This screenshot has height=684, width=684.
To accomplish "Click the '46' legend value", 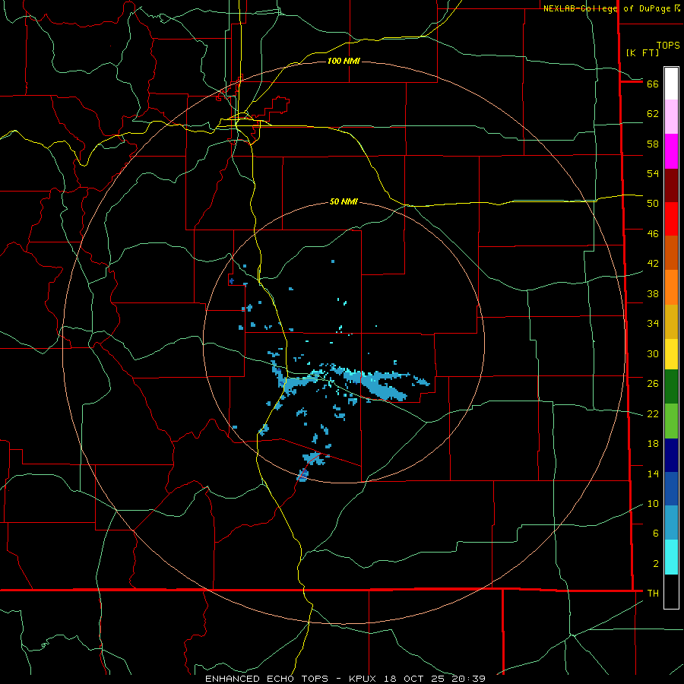I will (x=653, y=234).
